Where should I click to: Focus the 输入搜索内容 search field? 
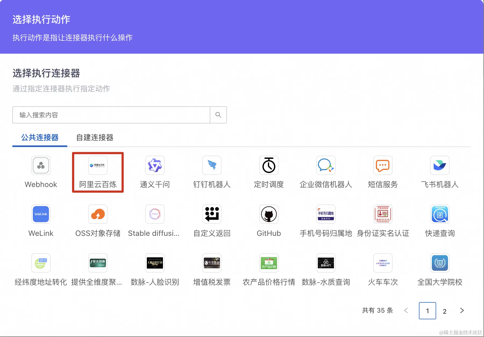[111, 115]
